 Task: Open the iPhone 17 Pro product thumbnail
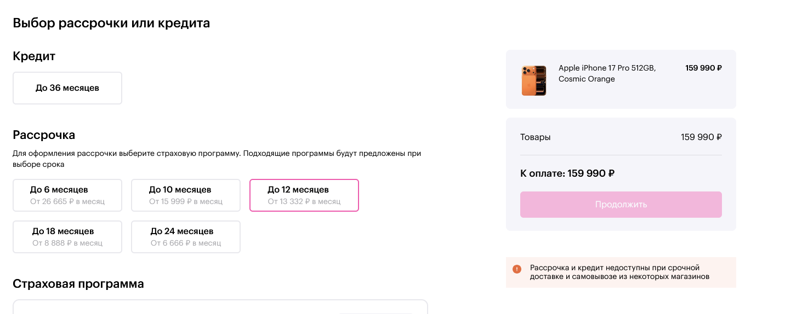[x=533, y=80]
